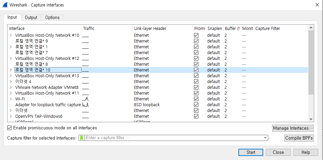Click the Link-layer Header column header
This screenshot has height=160, width=323.
tap(163, 29)
